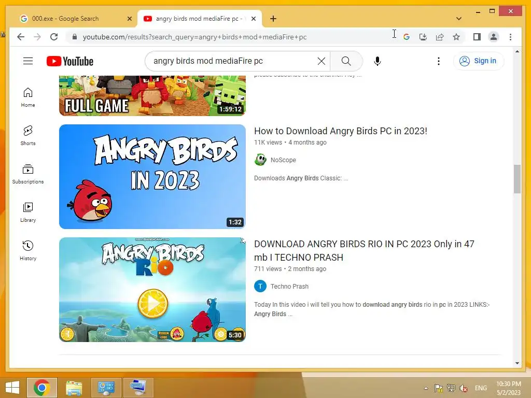Screen dimensions: 531x398
Task: Show hidden system tray icons
Action: [426, 388]
